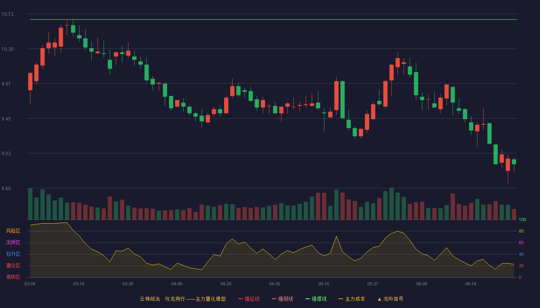Click the 05-15 date label
The width and height of the screenshot is (540, 308).
[324, 284]
